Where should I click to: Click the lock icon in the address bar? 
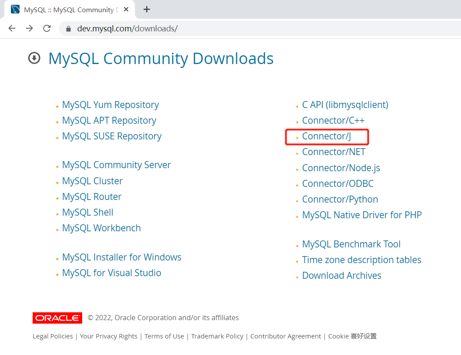click(x=69, y=29)
